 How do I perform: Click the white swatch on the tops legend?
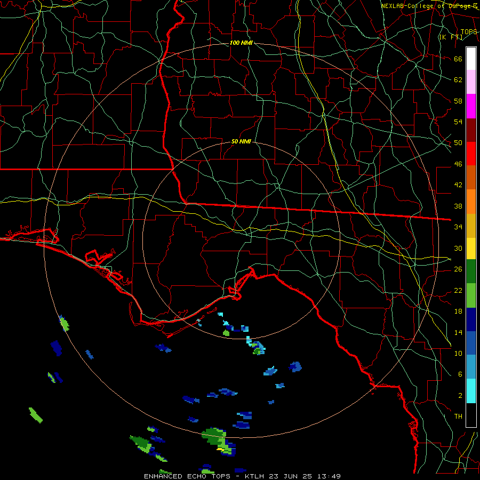point(471,59)
